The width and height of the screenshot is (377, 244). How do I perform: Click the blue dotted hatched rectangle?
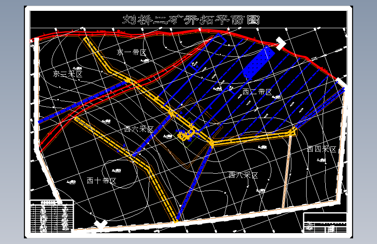coord(258,63)
